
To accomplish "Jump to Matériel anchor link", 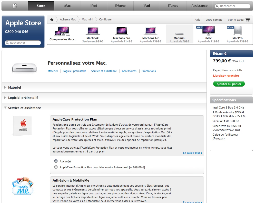I will click(x=53, y=71).
